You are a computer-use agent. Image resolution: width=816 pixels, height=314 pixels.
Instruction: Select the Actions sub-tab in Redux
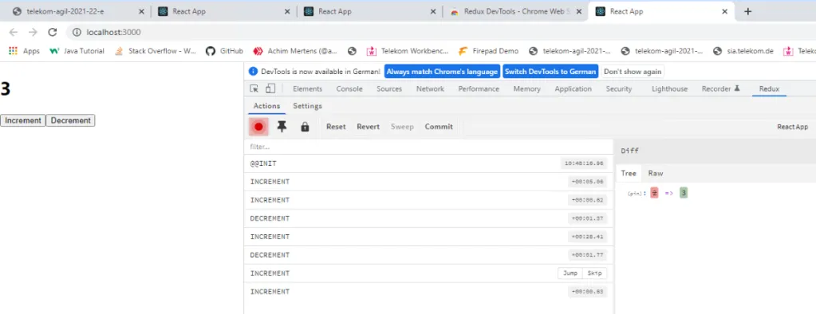(266, 106)
